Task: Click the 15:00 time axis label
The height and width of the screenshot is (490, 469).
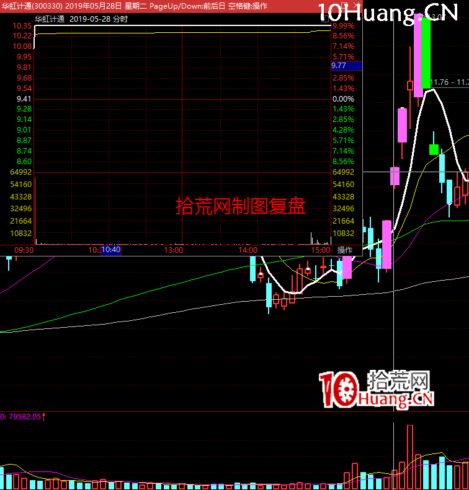Action: pyautogui.click(x=320, y=250)
